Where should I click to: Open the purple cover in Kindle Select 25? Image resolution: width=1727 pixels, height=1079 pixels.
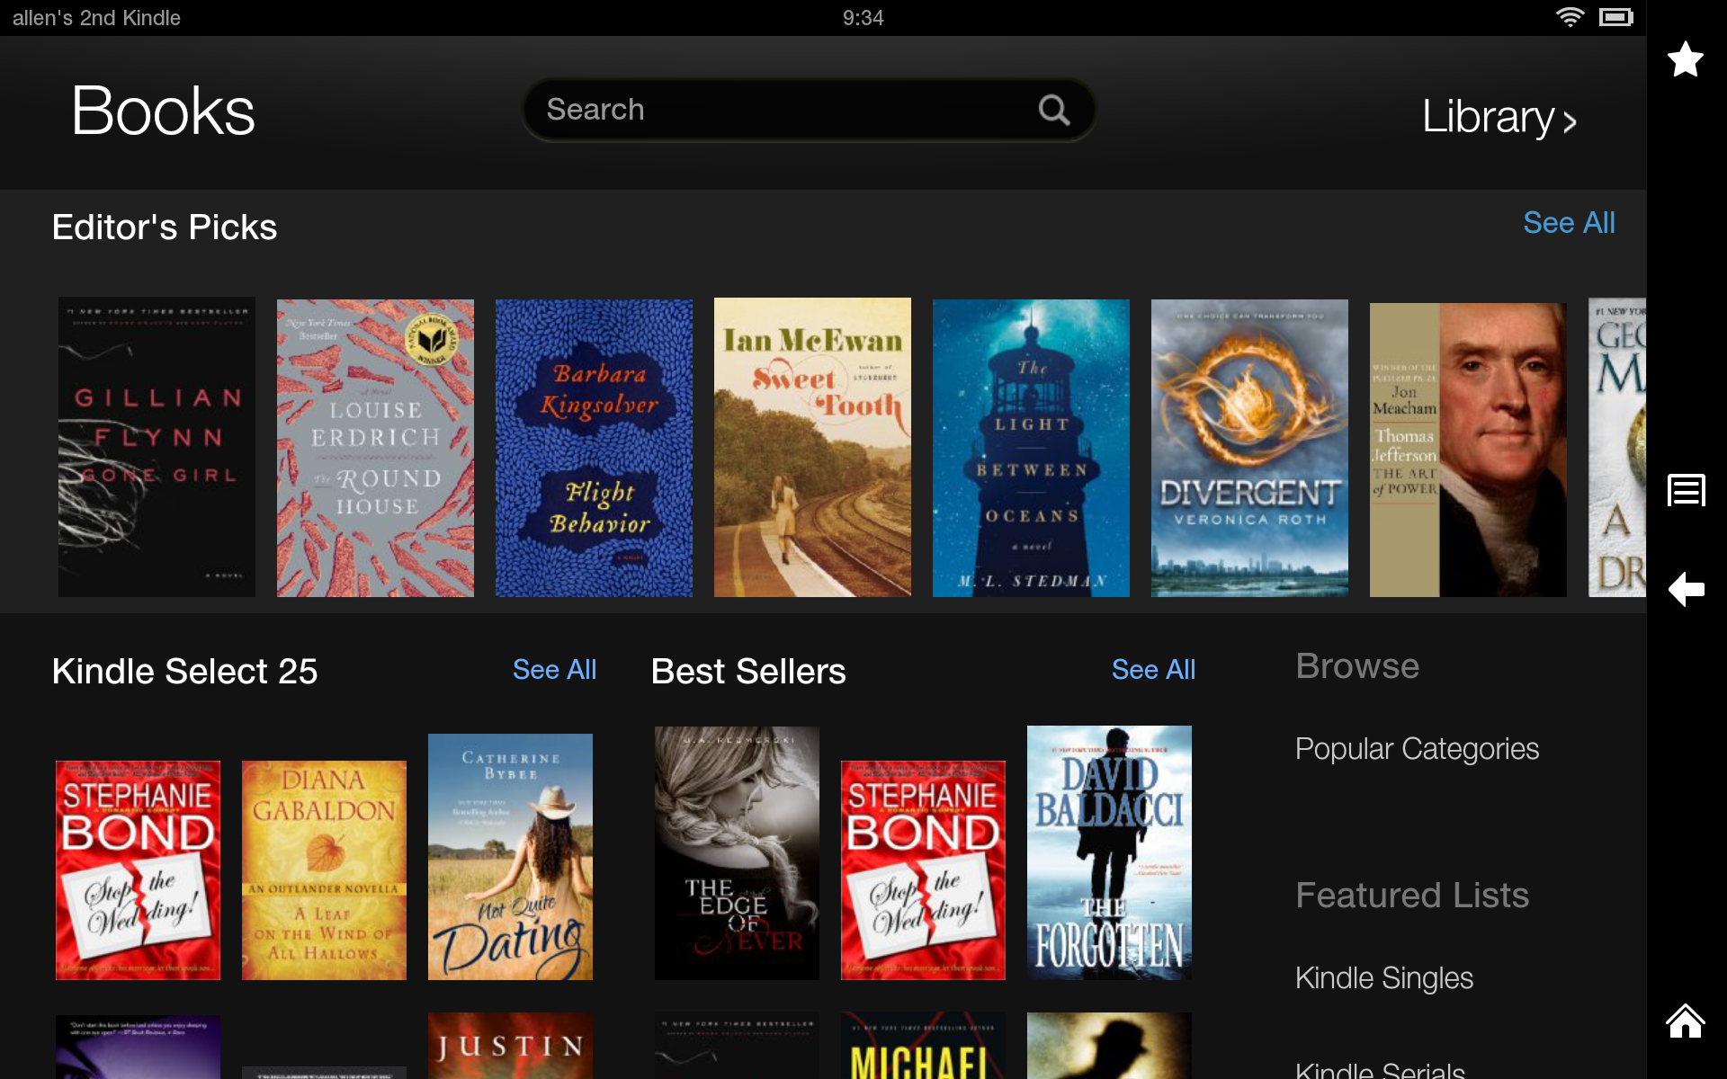(x=138, y=1048)
